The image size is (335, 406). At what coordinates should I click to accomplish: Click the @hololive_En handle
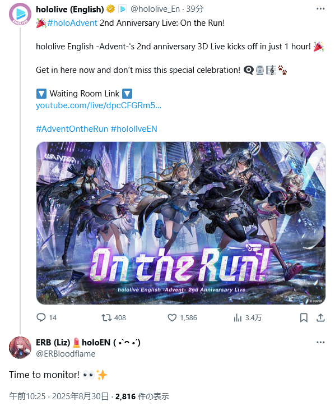[x=155, y=9]
